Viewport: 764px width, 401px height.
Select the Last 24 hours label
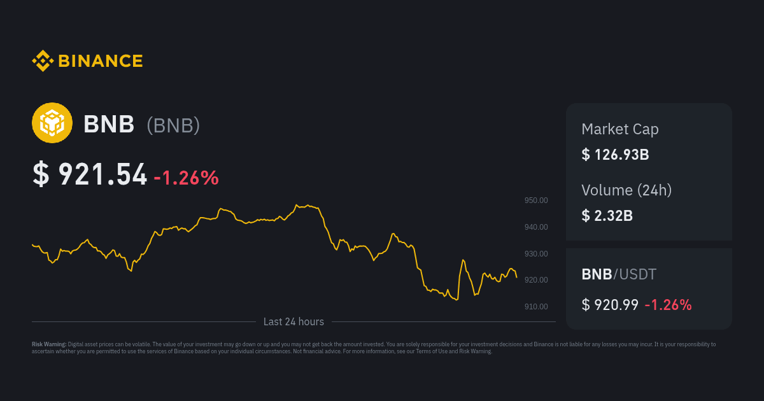294,322
